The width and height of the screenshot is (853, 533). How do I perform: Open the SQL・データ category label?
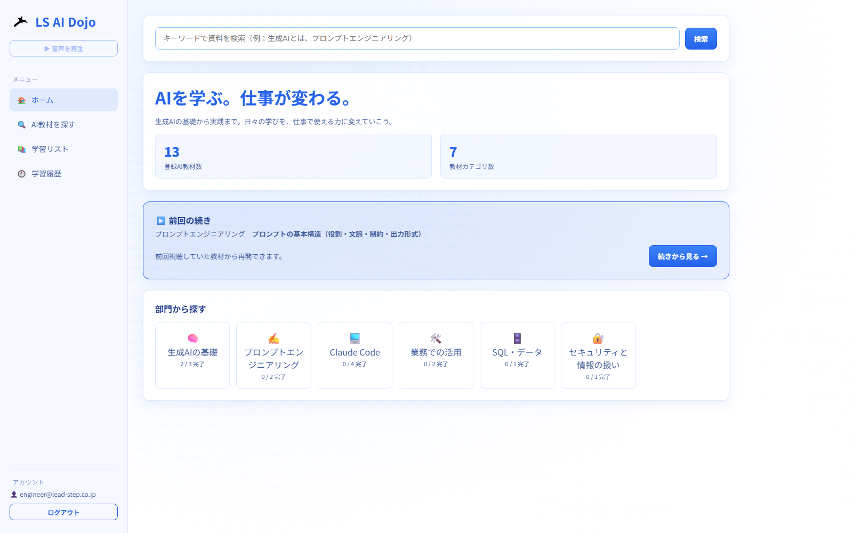click(x=517, y=352)
